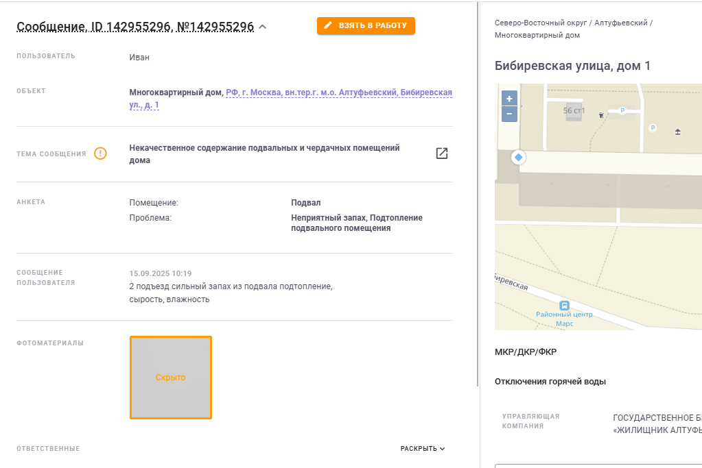Open message topic in new window icon
The image size is (702, 468).
pos(442,153)
